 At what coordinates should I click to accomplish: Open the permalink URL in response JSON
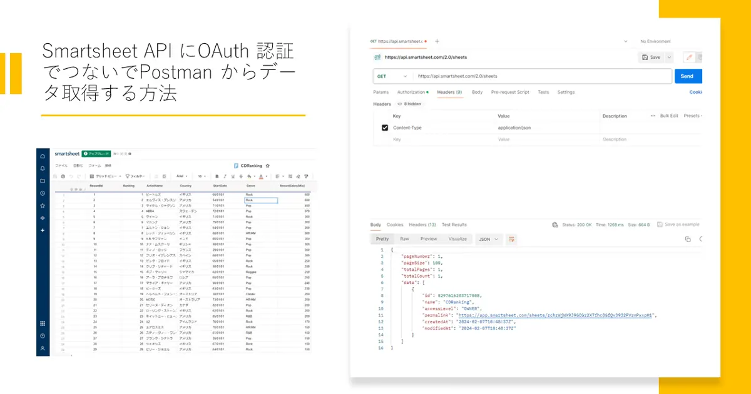coord(556,316)
